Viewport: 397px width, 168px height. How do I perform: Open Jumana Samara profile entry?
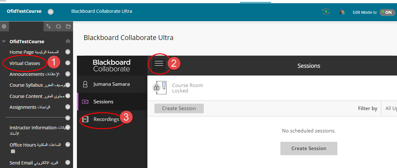click(x=111, y=84)
